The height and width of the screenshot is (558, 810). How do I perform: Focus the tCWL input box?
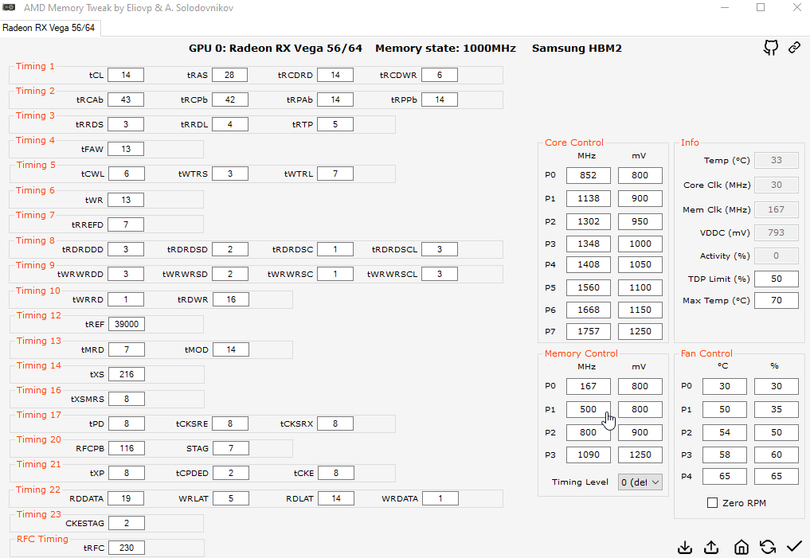pyautogui.click(x=127, y=174)
